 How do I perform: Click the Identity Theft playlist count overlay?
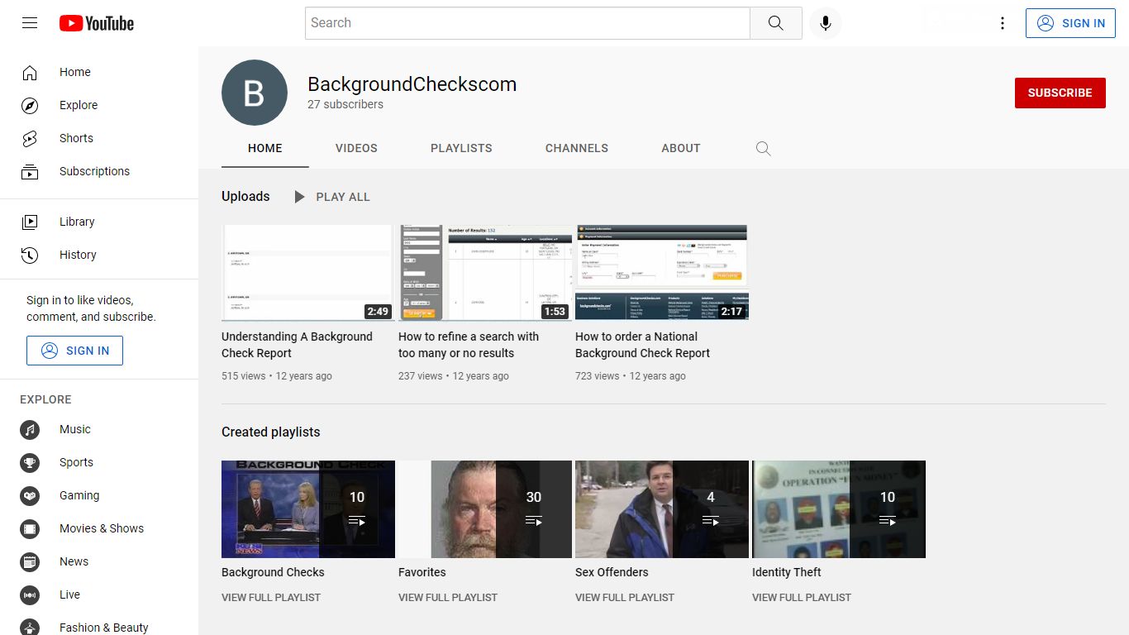tap(888, 509)
